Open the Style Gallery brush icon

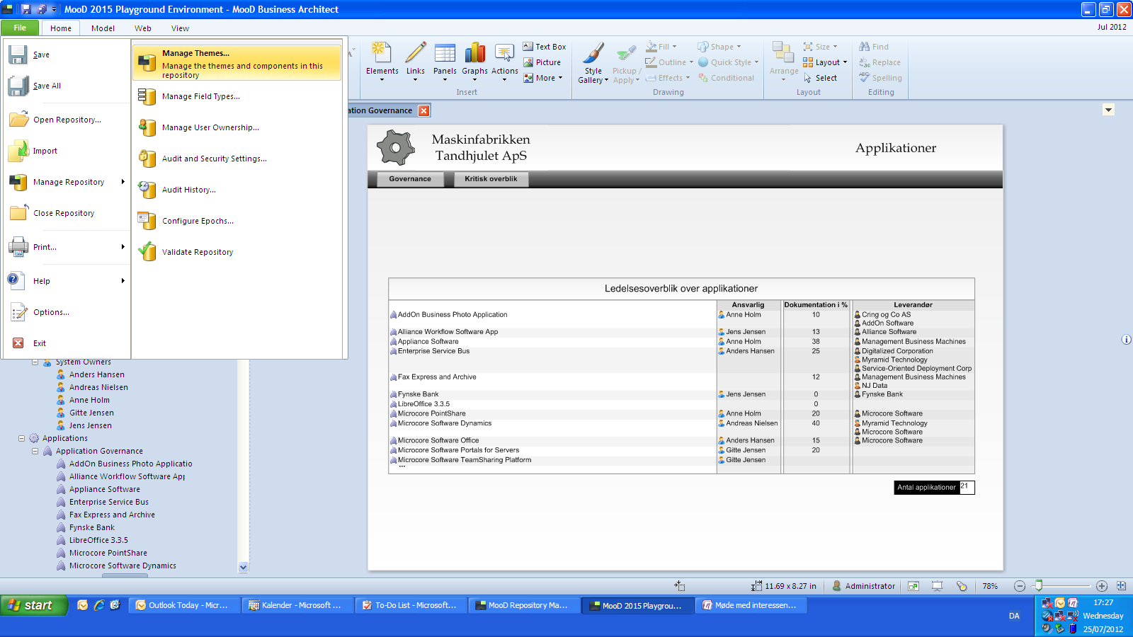click(593, 54)
